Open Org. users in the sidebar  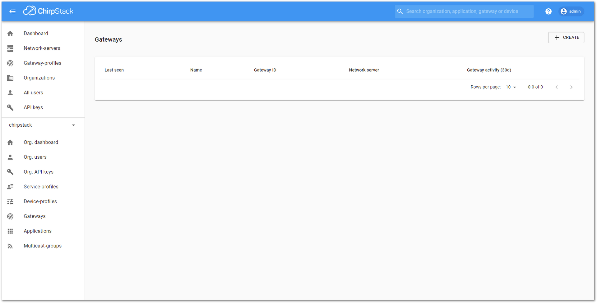tap(43, 157)
